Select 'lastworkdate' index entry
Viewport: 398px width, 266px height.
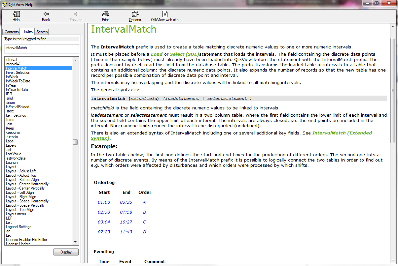pyautogui.click(x=16, y=158)
